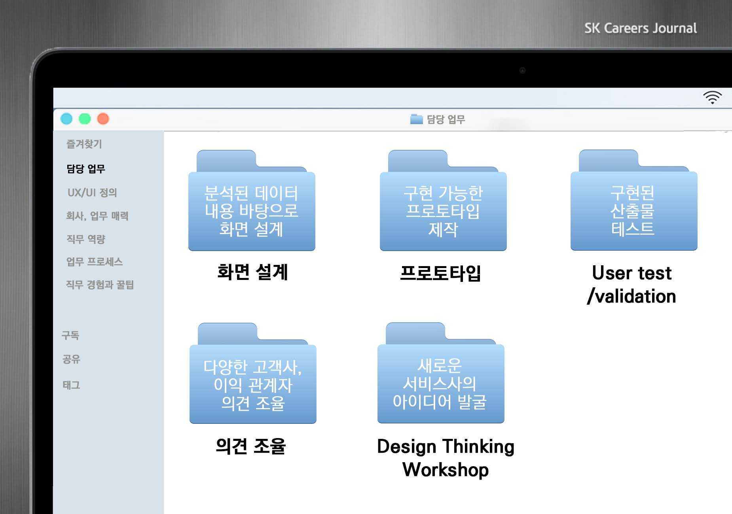Open the 프로토타입 folder icon
The height and width of the screenshot is (514, 732).
(x=443, y=200)
